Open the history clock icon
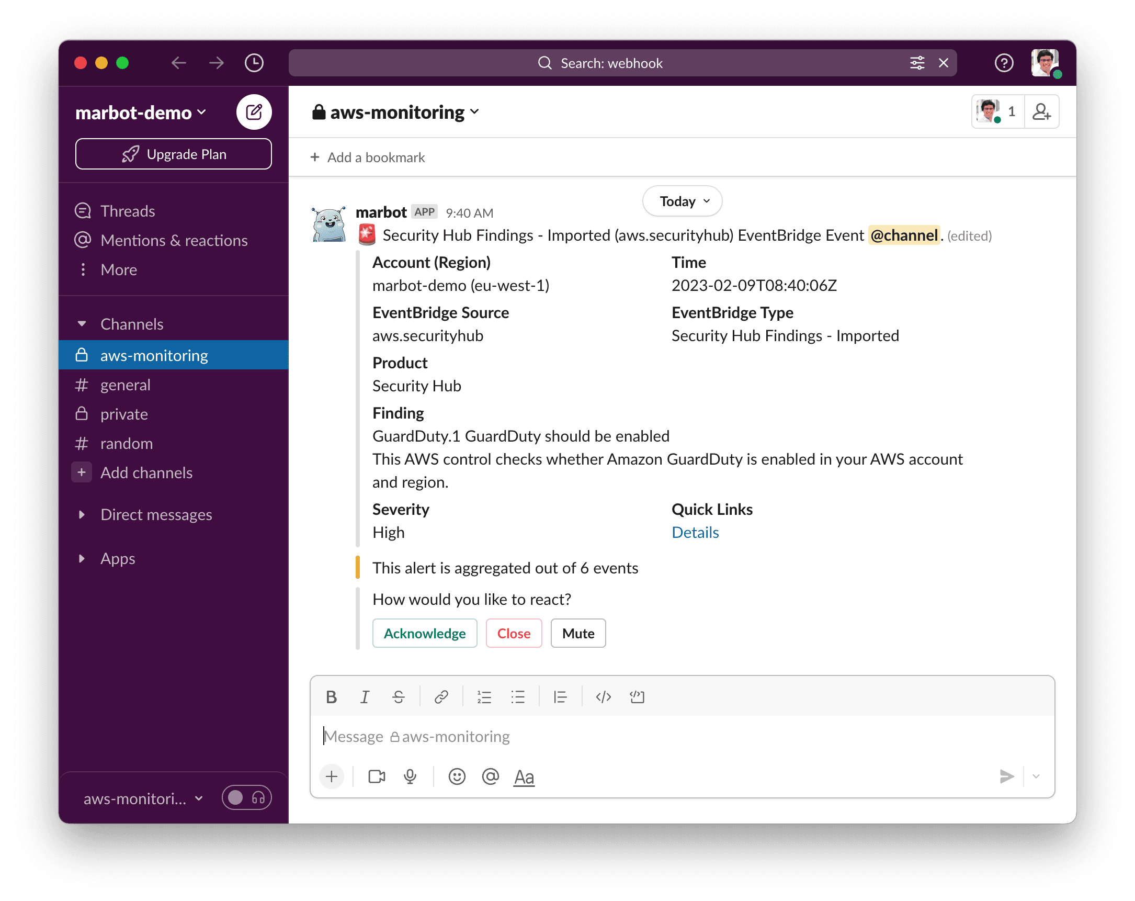This screenshot has width=1135, height=901. tap(254, 63)
